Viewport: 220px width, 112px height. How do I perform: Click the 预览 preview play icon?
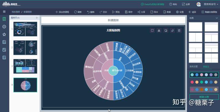click(x=113, y=12)
